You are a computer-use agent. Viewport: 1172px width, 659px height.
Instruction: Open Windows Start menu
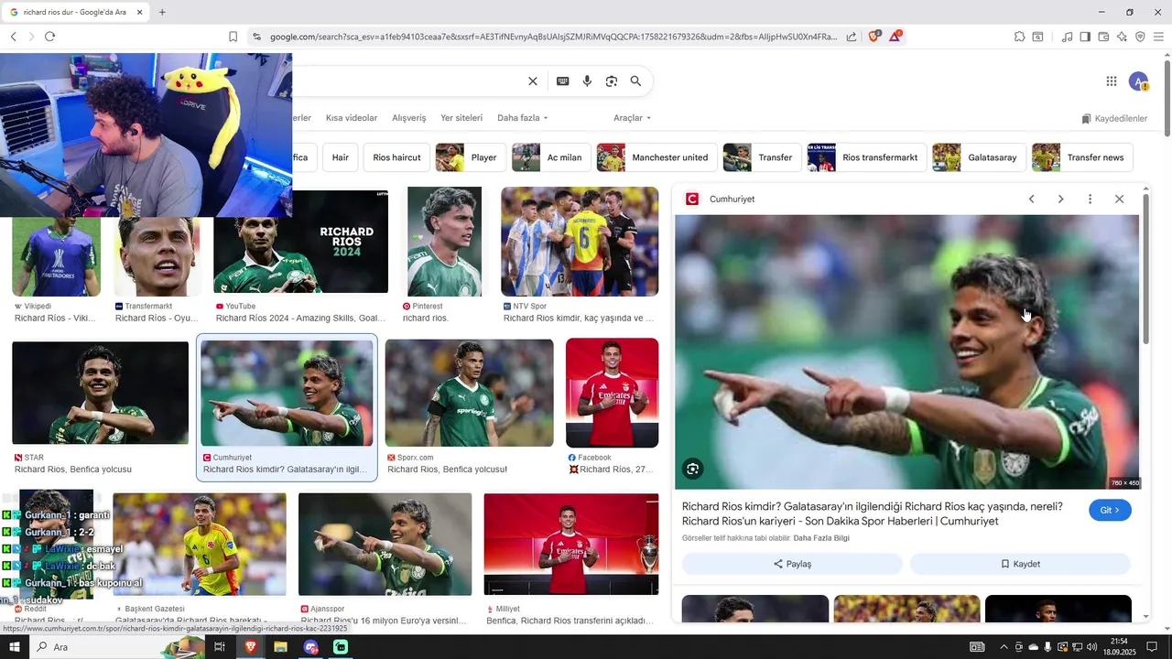(14, 647)
